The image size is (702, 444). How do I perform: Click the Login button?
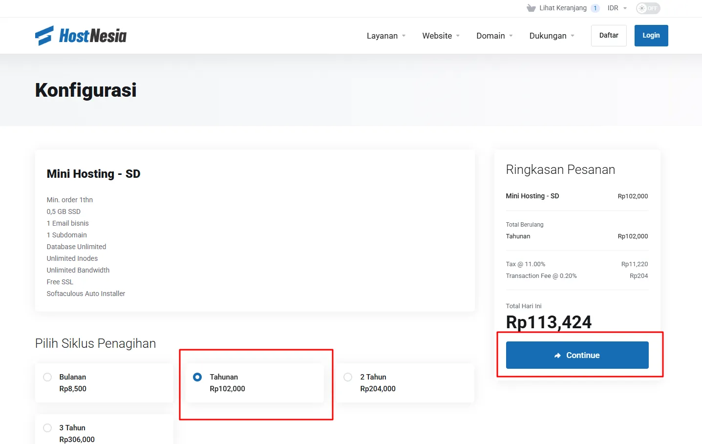[651, 36]
